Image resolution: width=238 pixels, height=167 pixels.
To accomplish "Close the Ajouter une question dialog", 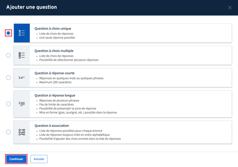I will click(230, 8).
